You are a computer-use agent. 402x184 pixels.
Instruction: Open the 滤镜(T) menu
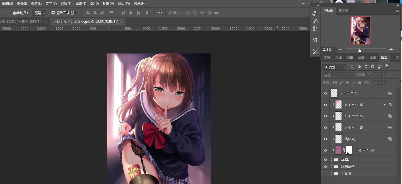[x=81, y=3]
